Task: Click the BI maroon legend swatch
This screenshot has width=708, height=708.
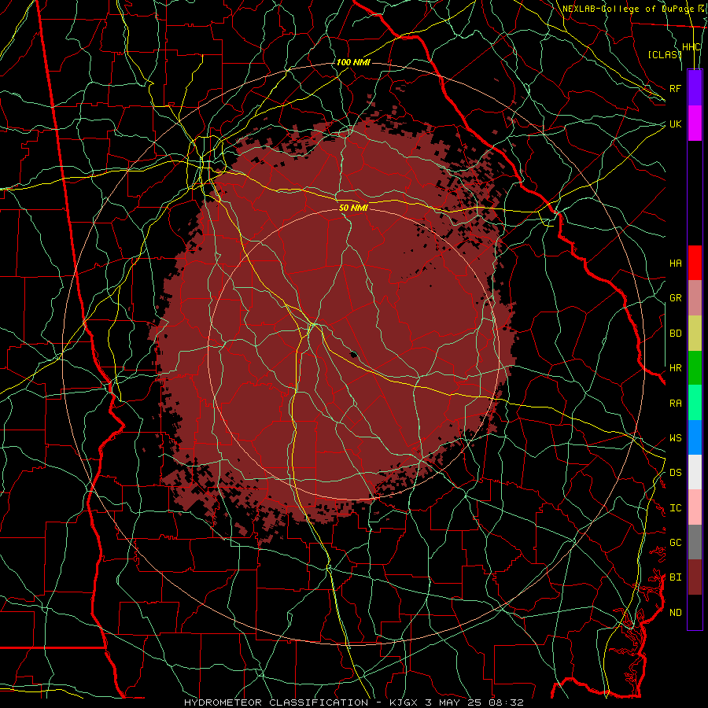Action: coord(695,577)
